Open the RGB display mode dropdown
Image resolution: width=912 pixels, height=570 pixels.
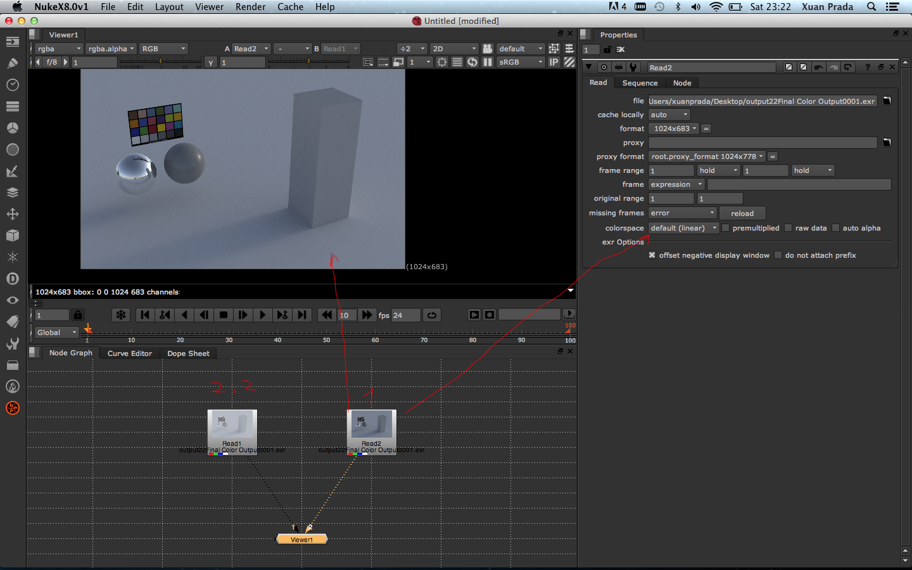coord(163,49)
